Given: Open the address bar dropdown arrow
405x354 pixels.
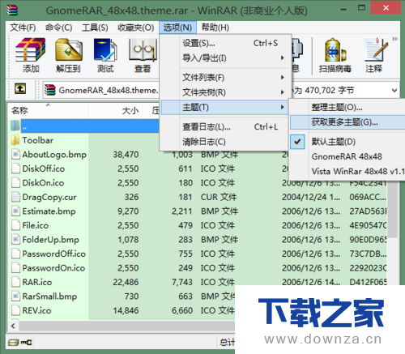Looking at the screenshot, I should 394,90.
